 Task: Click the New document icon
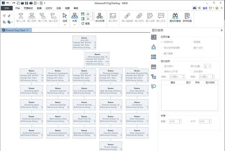[x=18, y=3]
